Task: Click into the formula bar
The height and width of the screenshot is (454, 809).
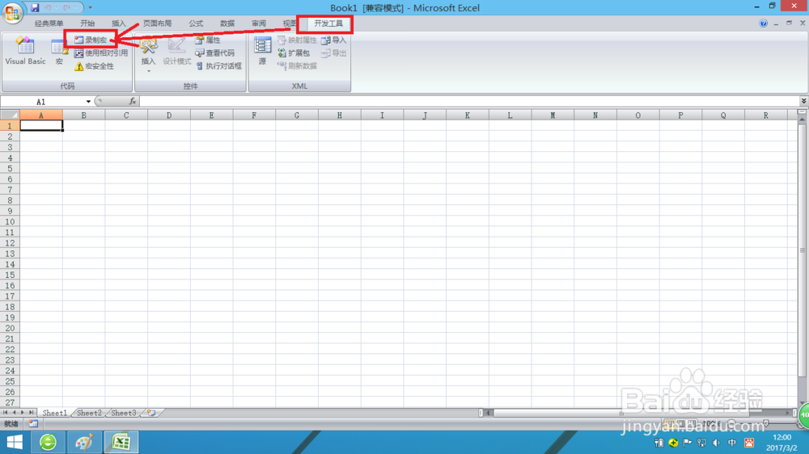Action: (469, 102)
